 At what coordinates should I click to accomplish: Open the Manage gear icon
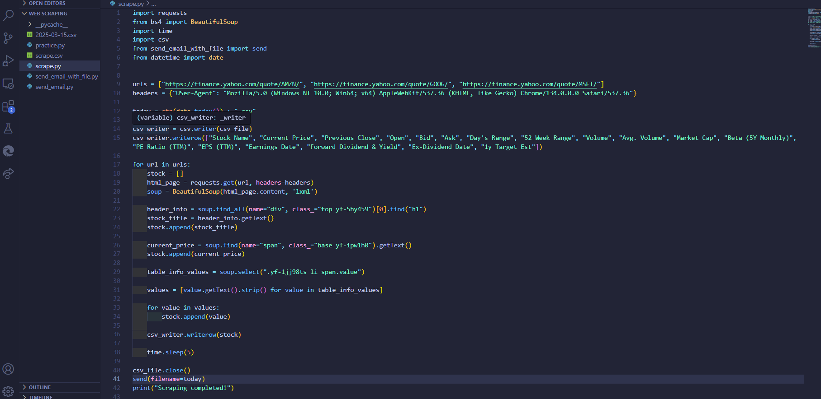pos(8,391)
